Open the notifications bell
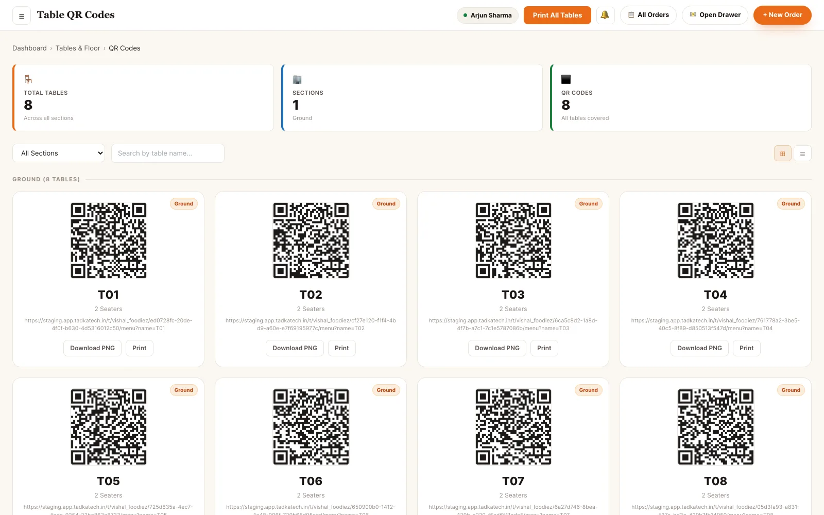 click(605, 15)
